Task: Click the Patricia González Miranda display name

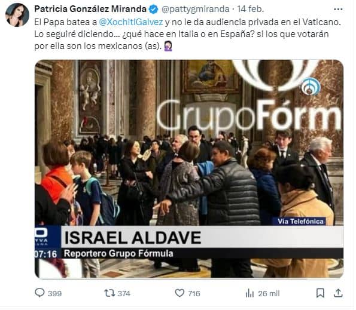Action: 90,9
